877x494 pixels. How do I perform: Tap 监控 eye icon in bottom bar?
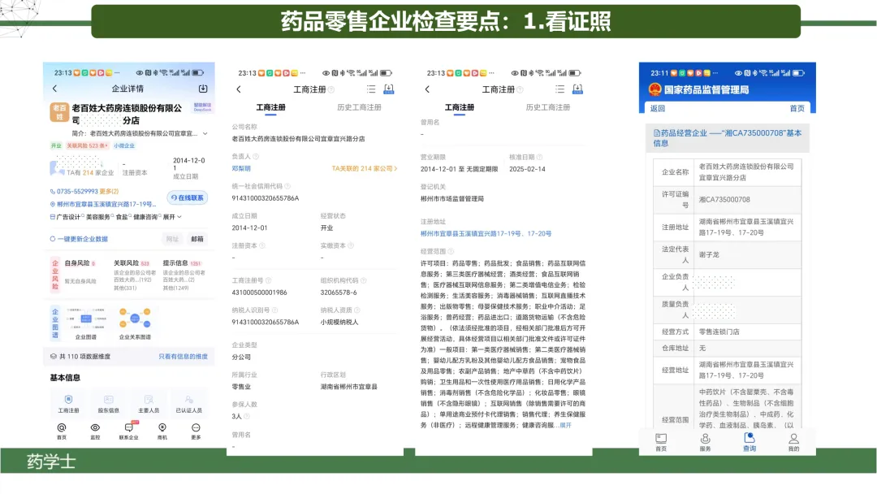pyautogui.click(x=95, y=428)
